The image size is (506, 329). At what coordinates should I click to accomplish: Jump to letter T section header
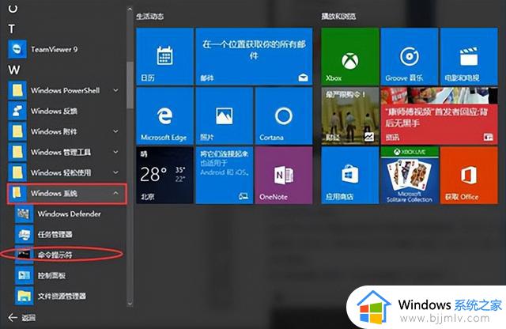pyautogui.click(x=12, y=29)
